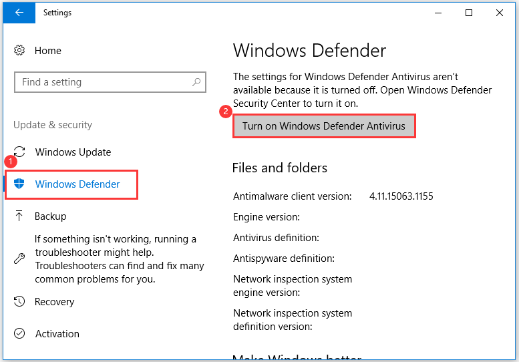
Task: Open Backup settings
Action: pos(50,216)
